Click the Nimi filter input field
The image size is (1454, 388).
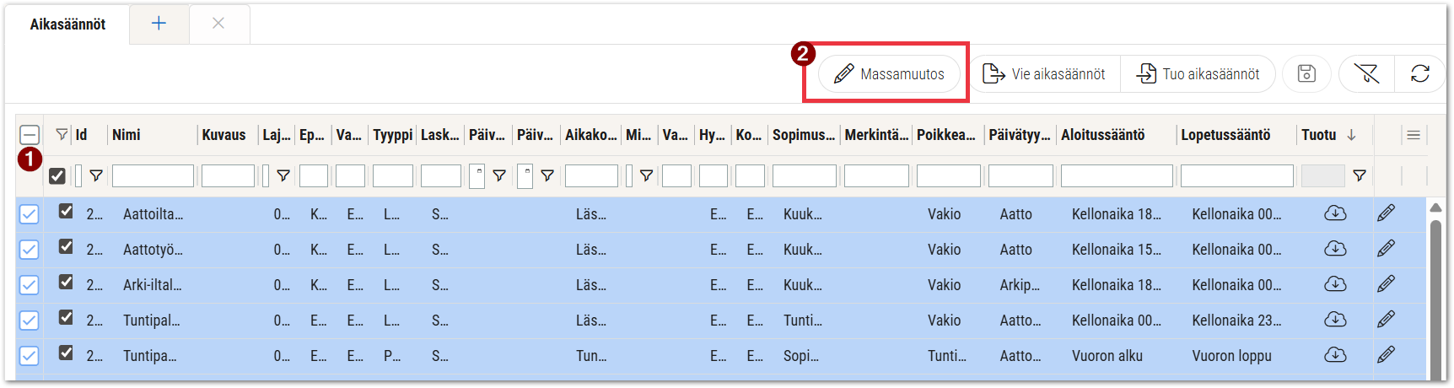[x=153, y=175]
